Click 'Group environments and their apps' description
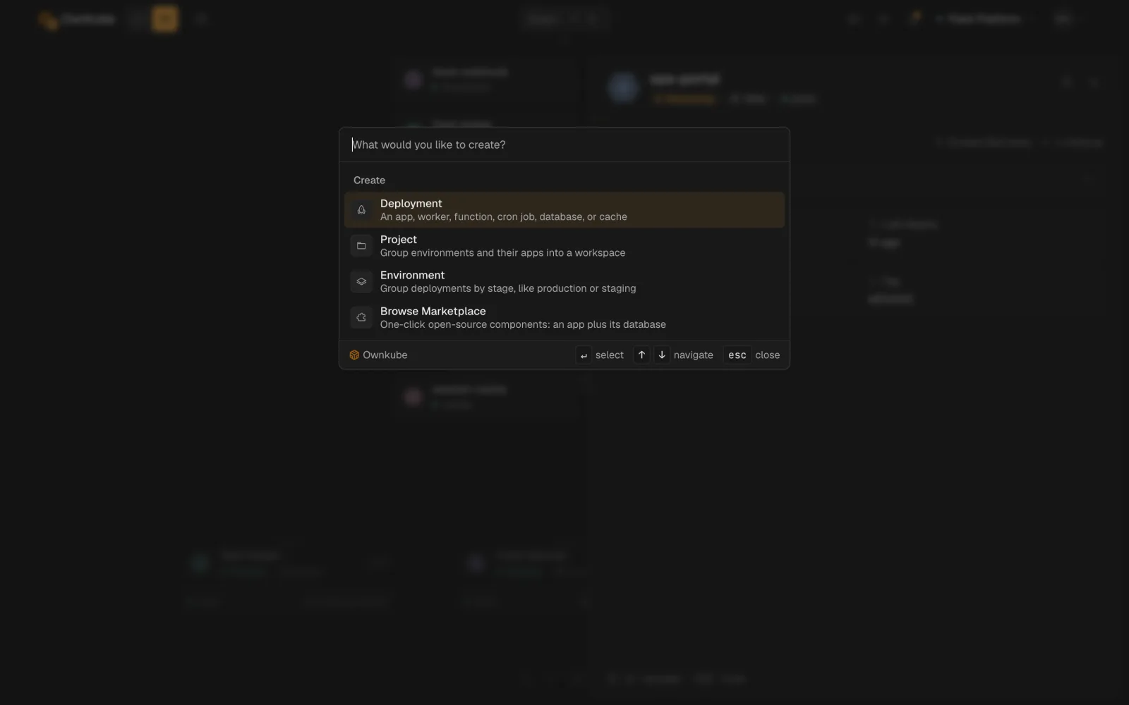 coord(502,253)
